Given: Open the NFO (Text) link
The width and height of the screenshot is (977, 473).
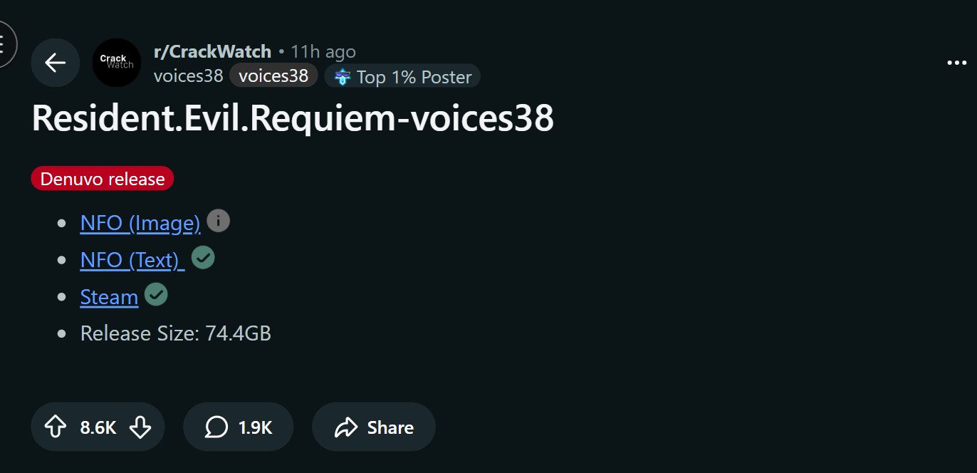Looking at the screenshot, I should point(132,259).
